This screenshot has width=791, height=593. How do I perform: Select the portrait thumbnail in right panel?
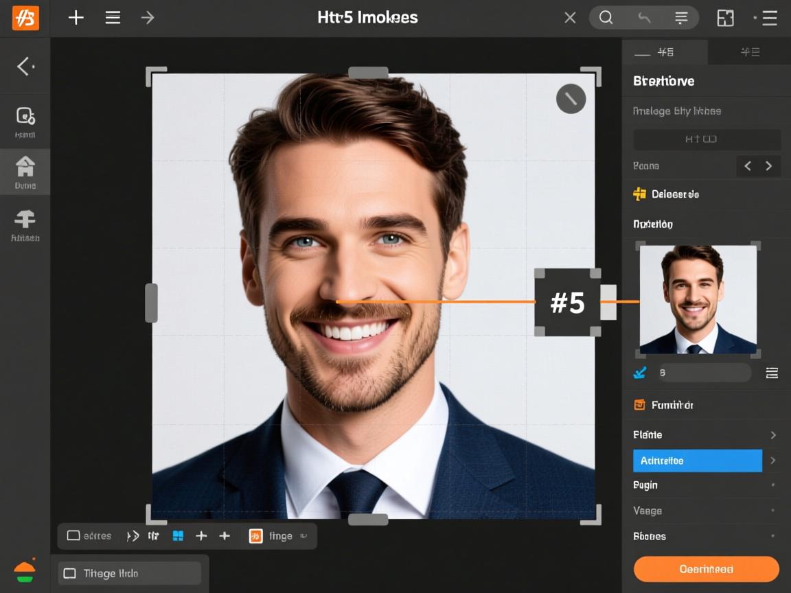pos(698,299)
